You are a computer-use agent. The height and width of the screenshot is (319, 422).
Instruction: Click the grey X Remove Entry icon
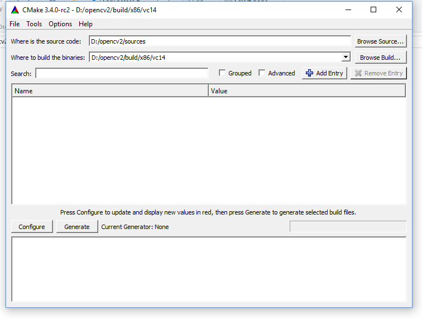[x=358, y=73]
